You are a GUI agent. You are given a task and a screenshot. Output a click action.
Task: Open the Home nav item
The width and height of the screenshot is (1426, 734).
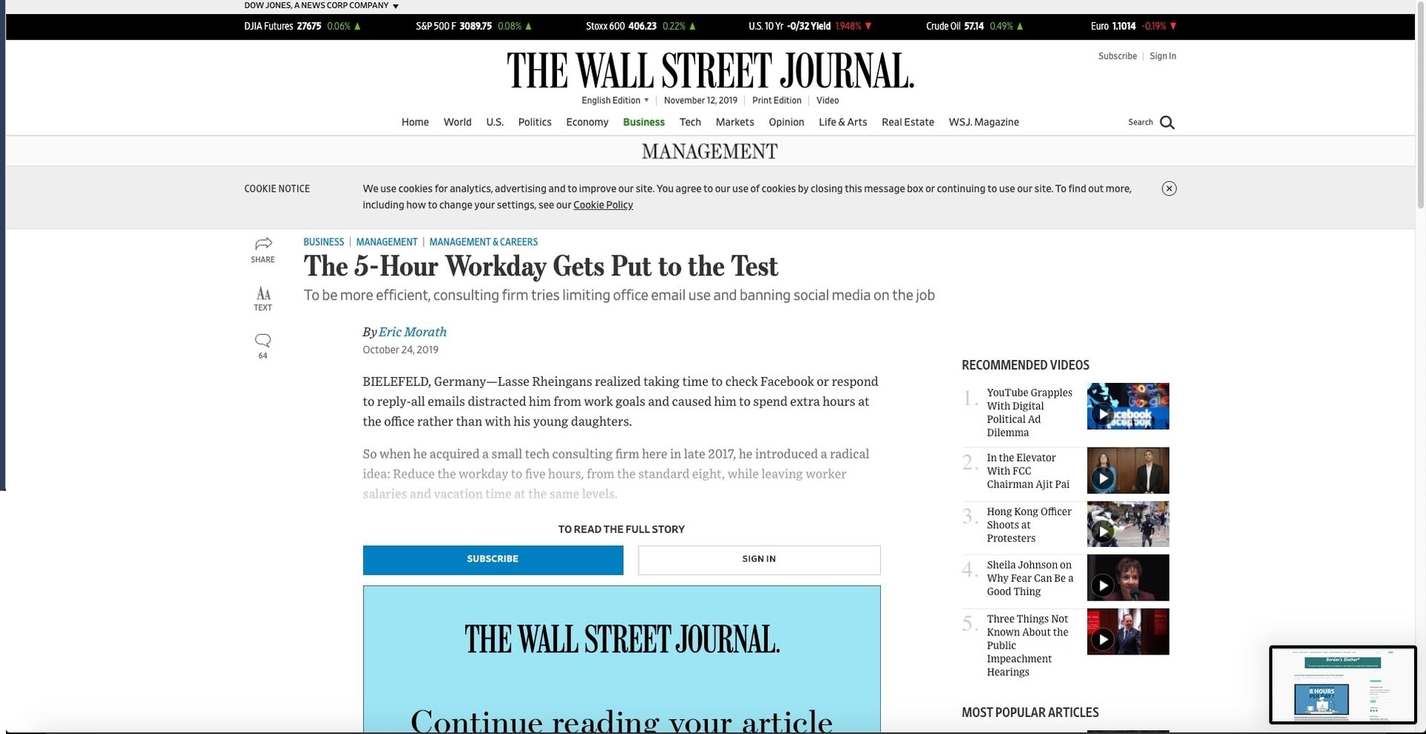click(x=415, y=122)
